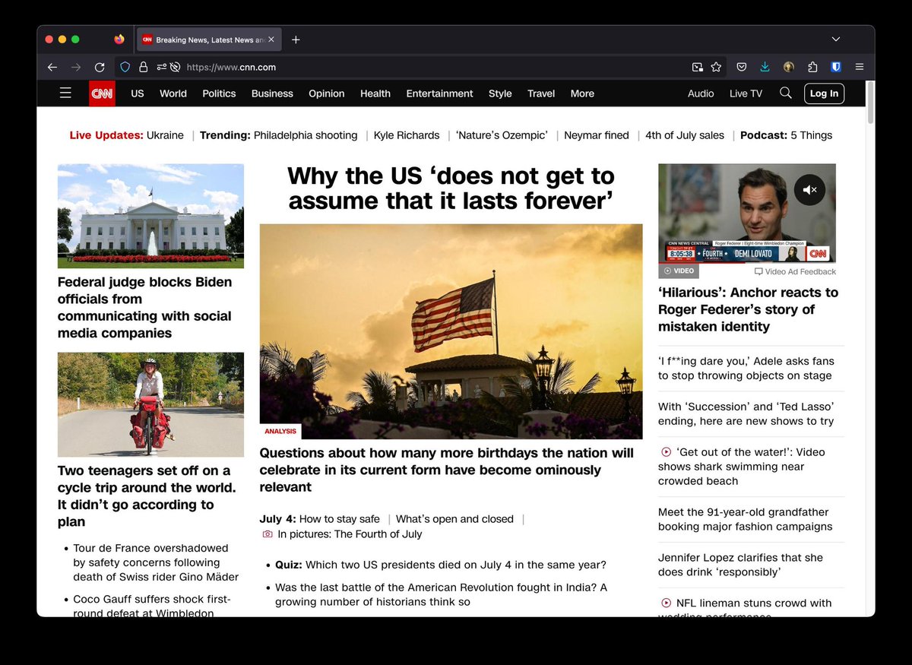Open the Health section
Viewport: 912px width, 665px height.
(375, 93)
